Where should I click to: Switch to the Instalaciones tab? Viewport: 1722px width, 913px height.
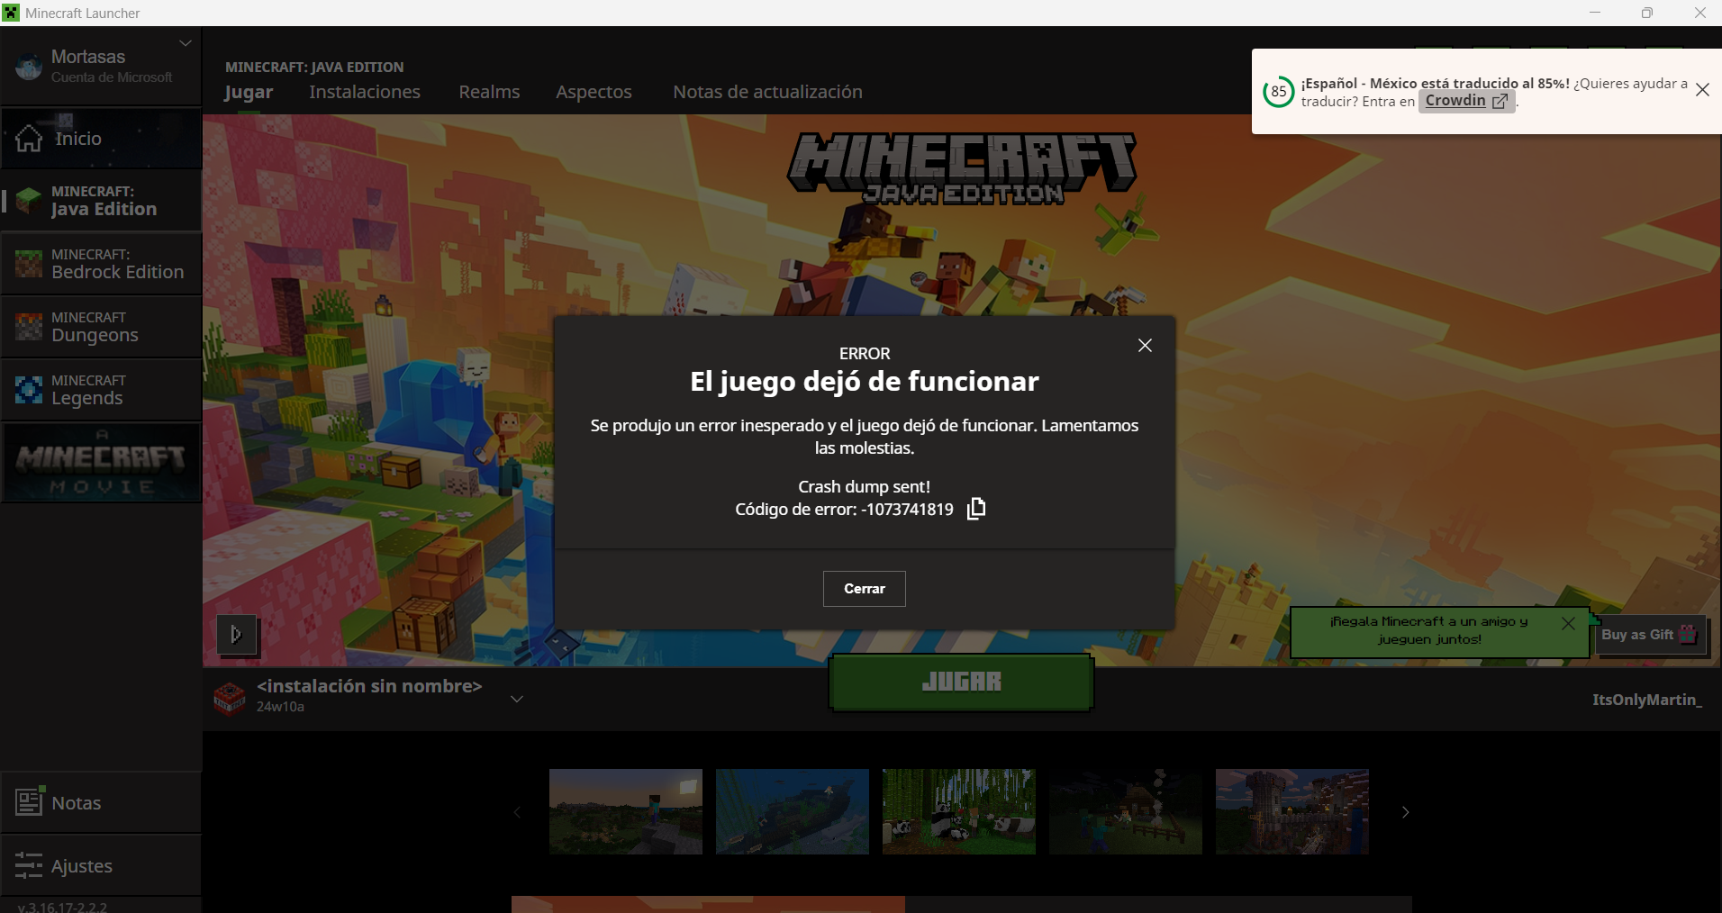pos(365,92)
